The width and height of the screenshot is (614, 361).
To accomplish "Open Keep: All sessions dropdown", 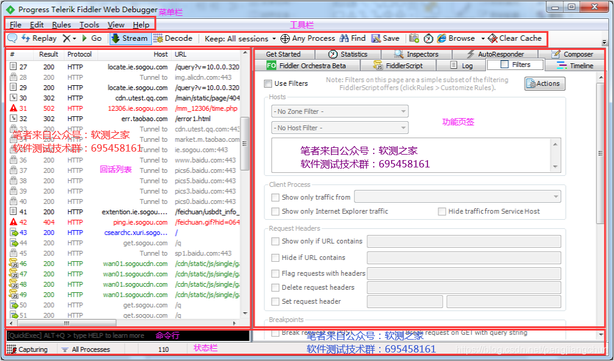I will [x=240, y=38].
